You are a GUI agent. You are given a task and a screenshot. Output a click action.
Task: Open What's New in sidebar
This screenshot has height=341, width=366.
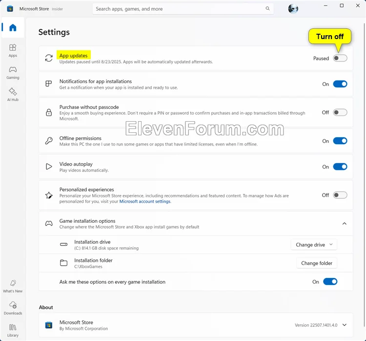tap(13, 286)
